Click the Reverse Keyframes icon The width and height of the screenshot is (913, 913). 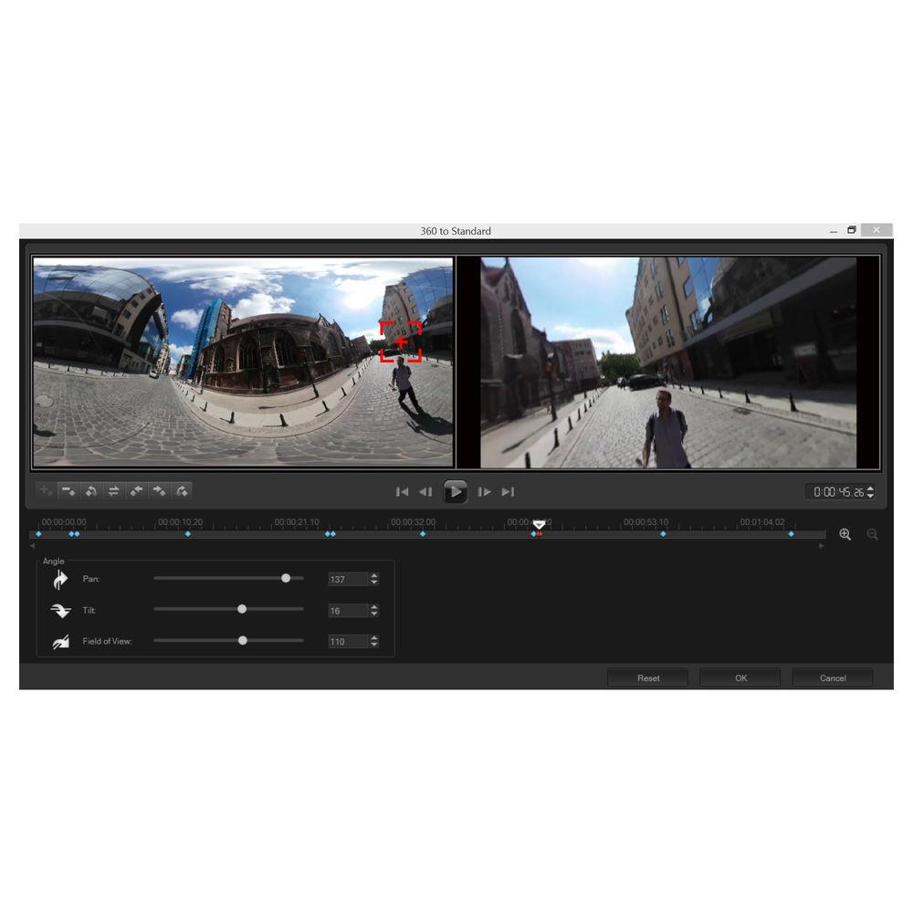coord(91,491)
